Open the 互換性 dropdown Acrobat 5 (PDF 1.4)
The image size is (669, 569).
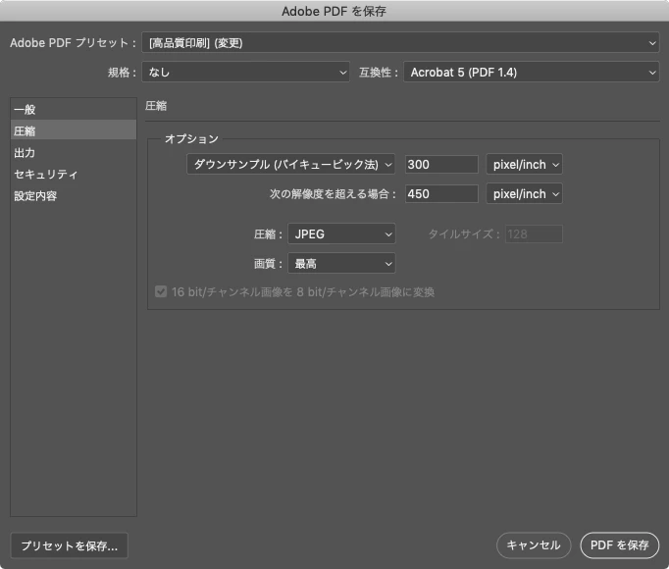coord(532,73)
